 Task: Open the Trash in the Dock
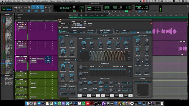pos(162,103)
